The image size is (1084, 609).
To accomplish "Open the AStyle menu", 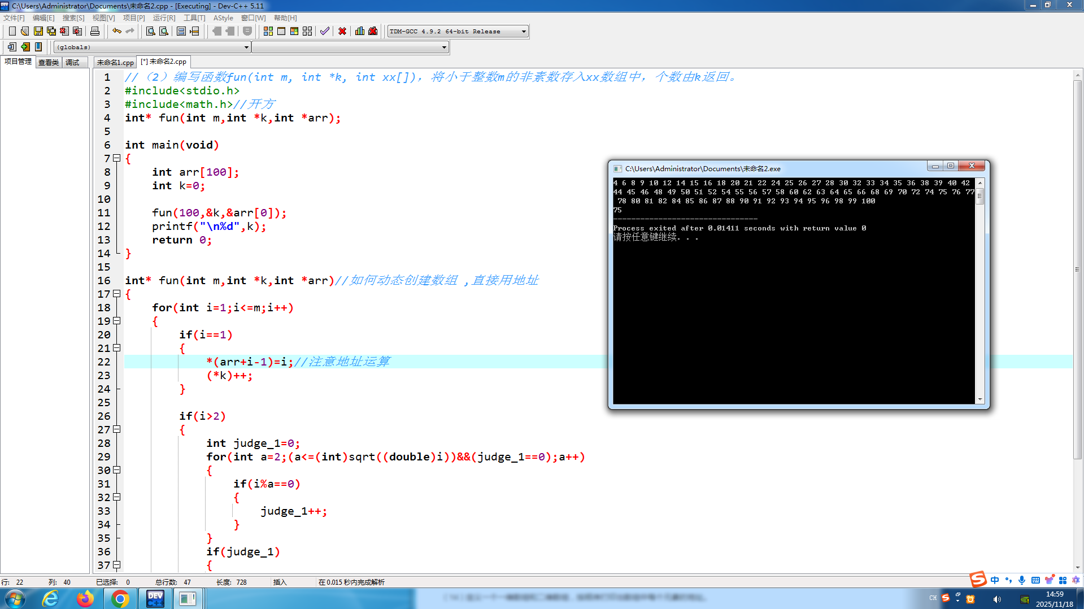I will point(223,18).
